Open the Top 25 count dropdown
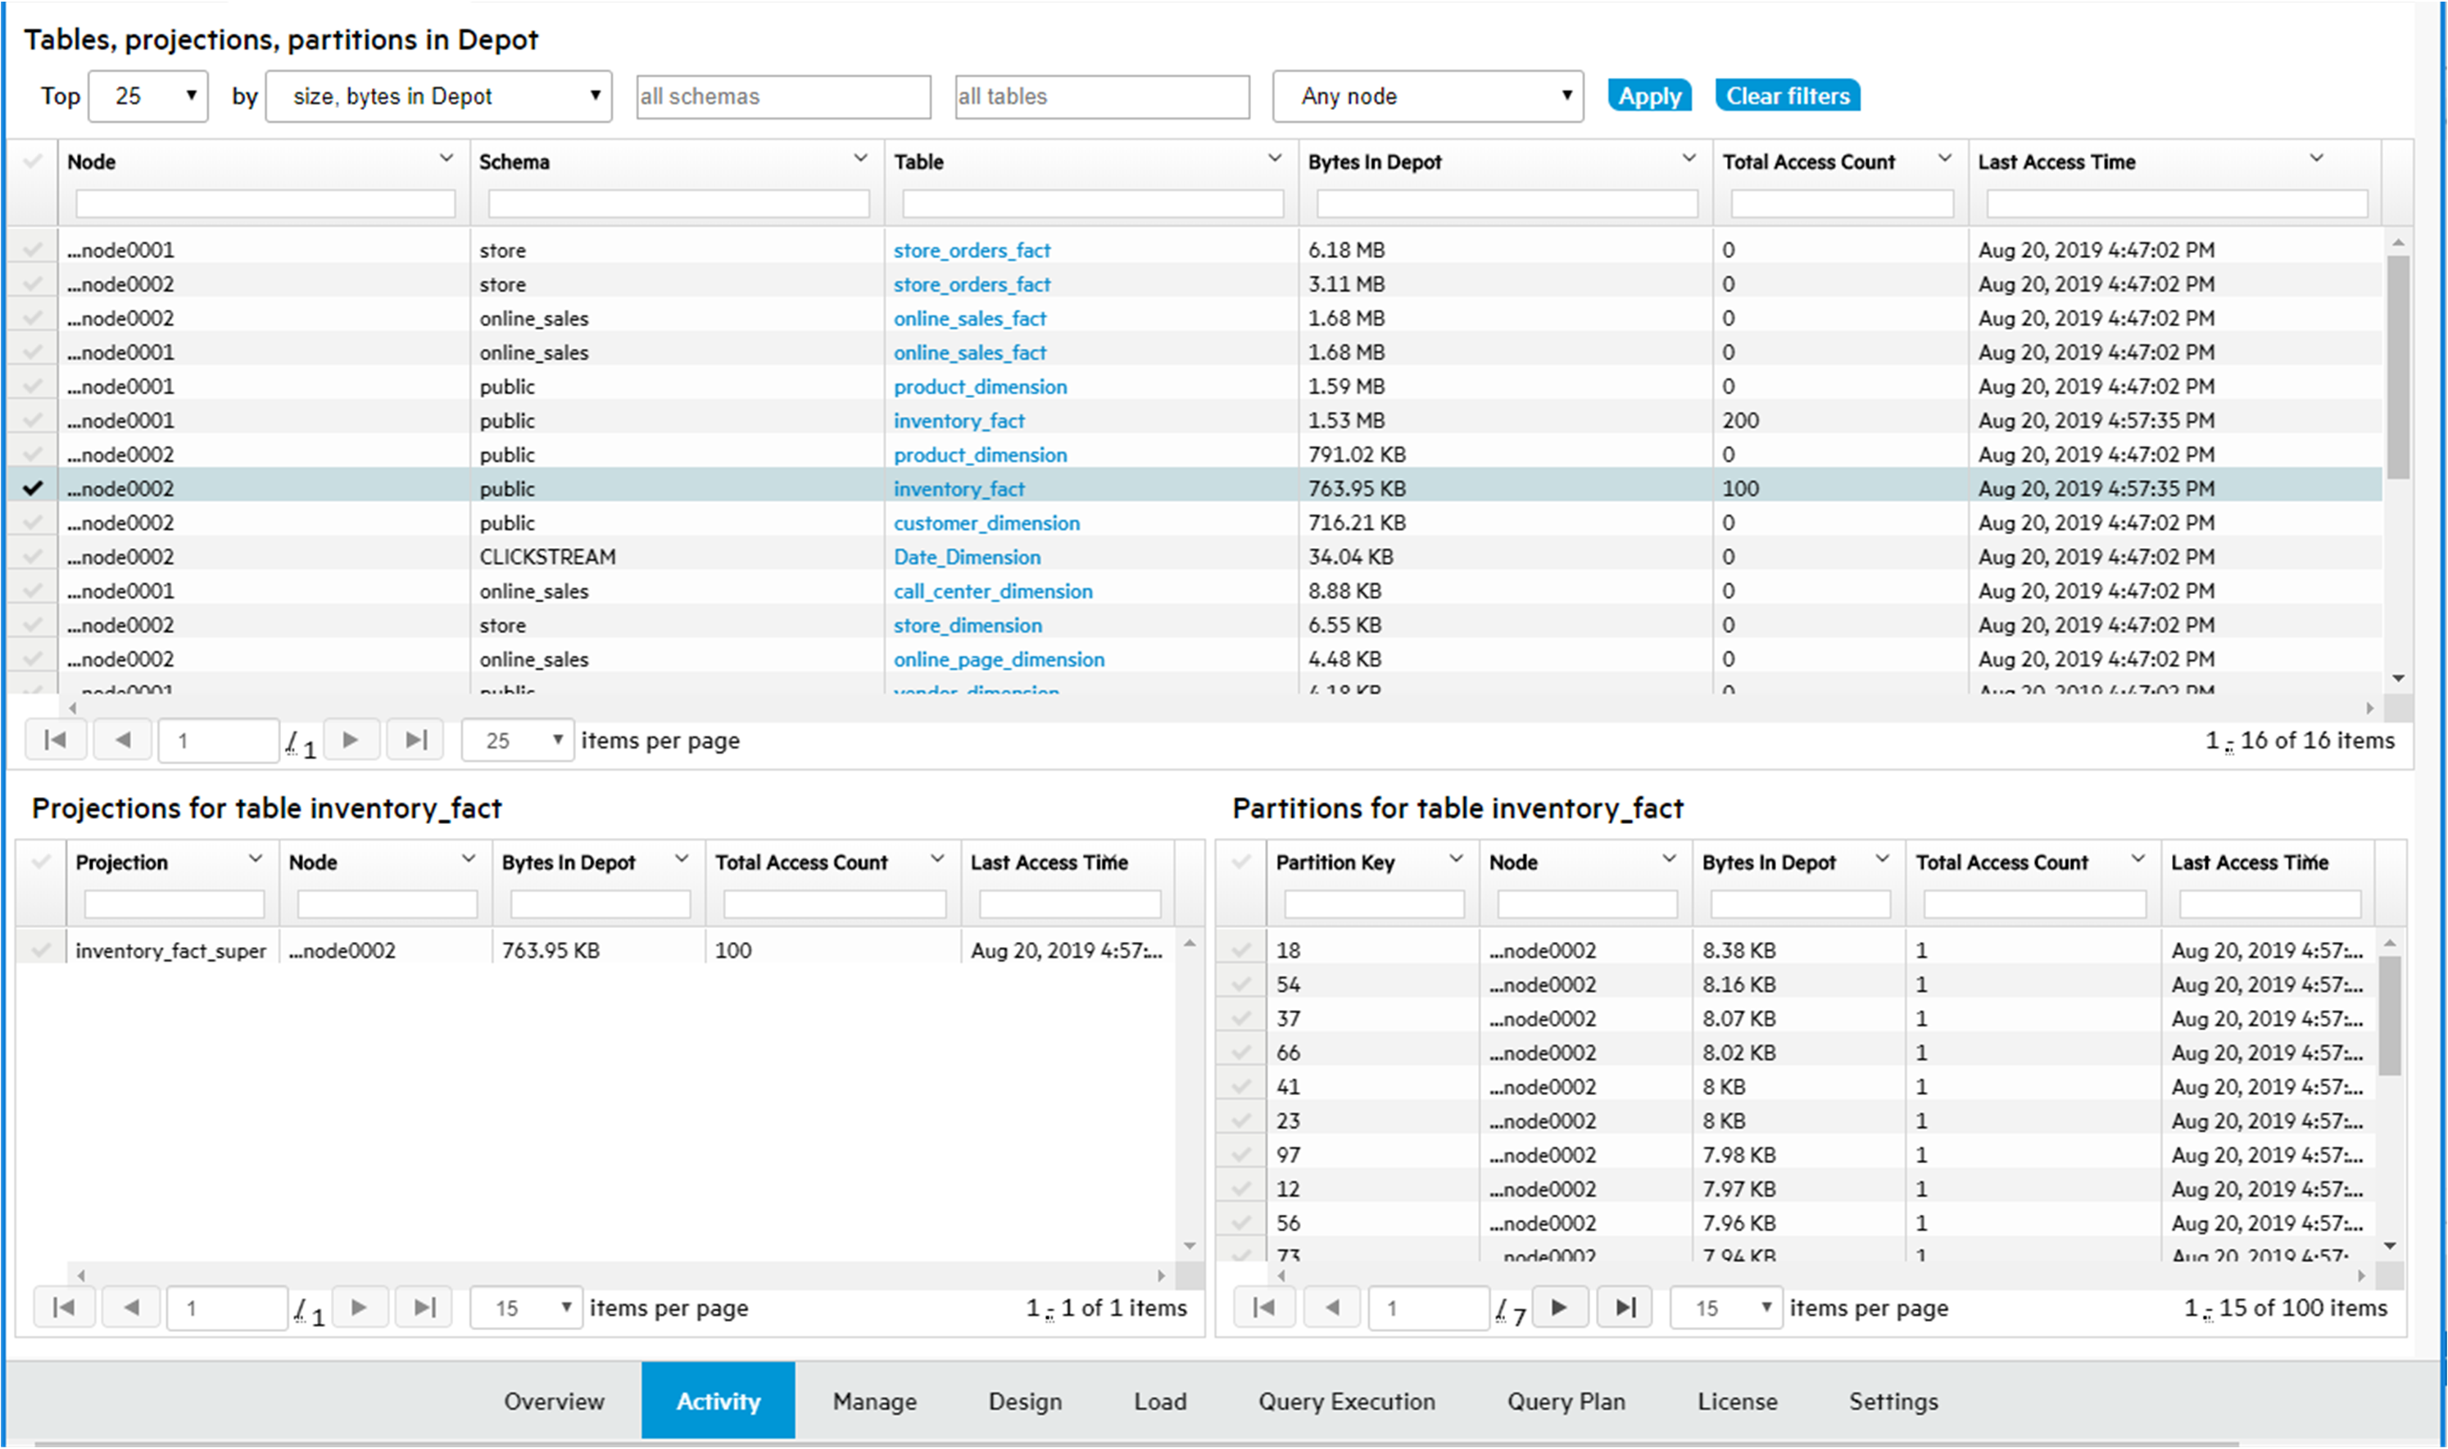 (148, 96)
